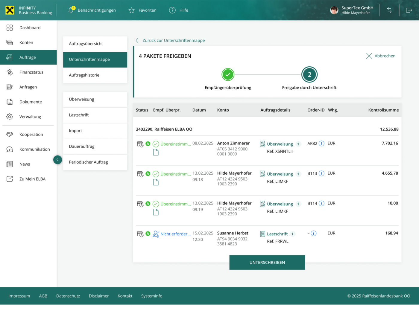This screenshot has width=419, height=314.
Task: Click the Empfängerüberprüfung completed step circle
Action: click(228, 74)
